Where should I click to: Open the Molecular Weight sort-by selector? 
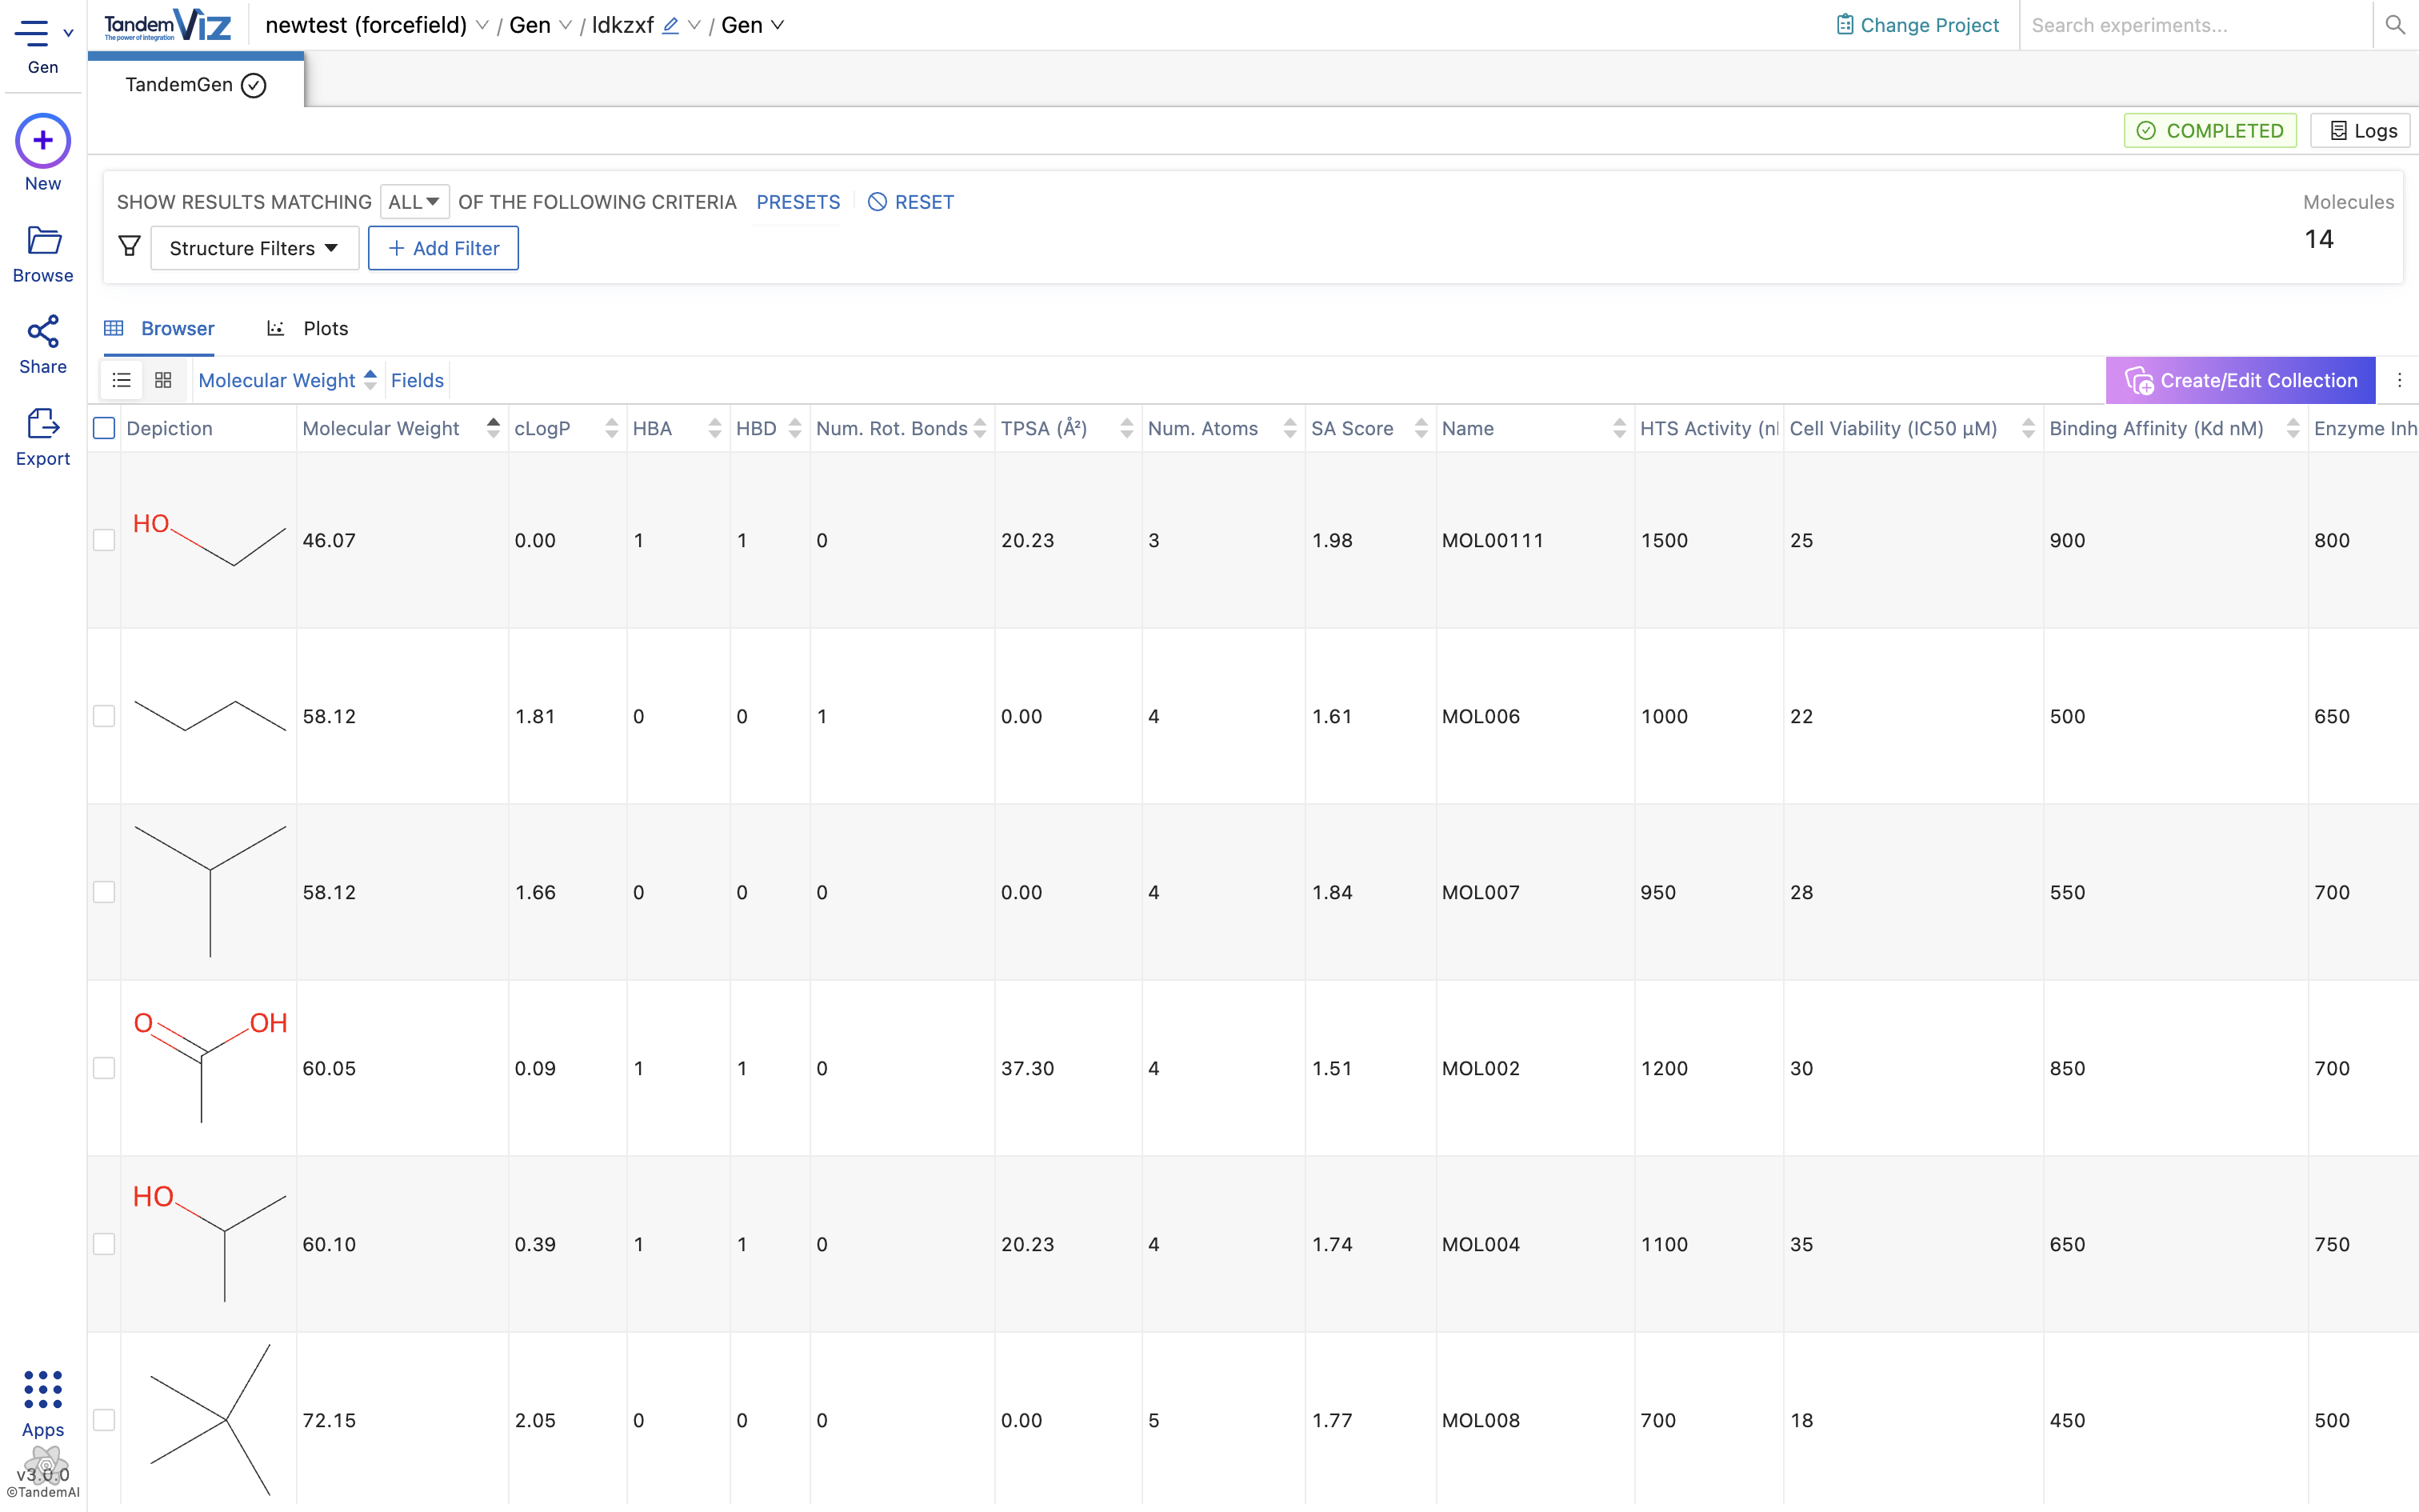coord(288,380)
